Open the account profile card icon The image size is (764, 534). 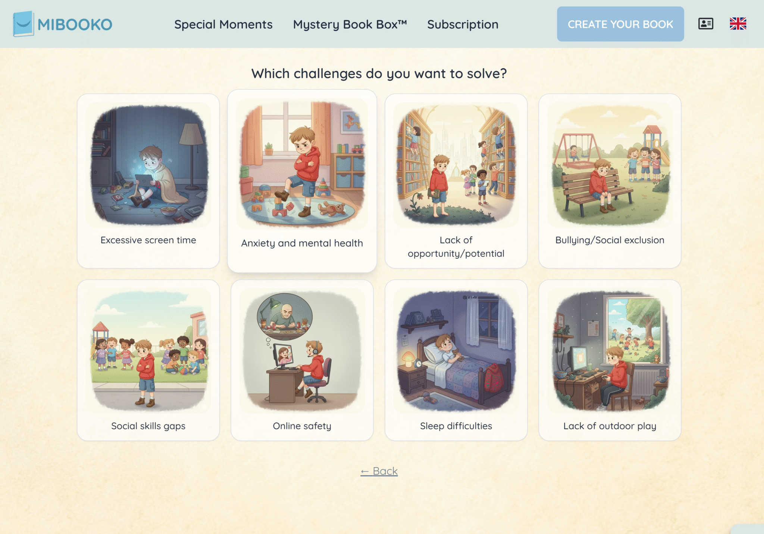706,24
